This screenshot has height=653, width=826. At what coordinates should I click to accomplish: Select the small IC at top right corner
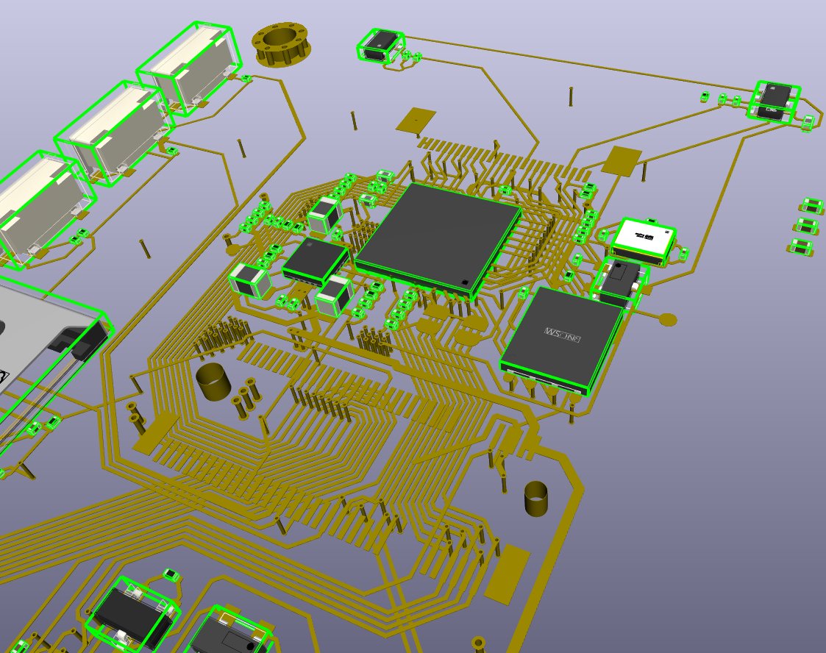pos(775,101)
